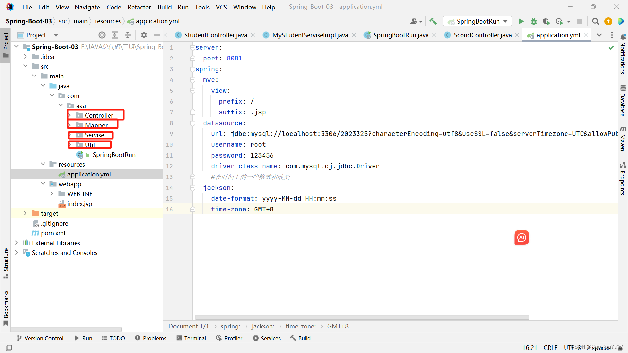Click 'jackson:' in the YAML breadcrumb
628x353 pixels.
pyautogui.click(x=263, y=326)
